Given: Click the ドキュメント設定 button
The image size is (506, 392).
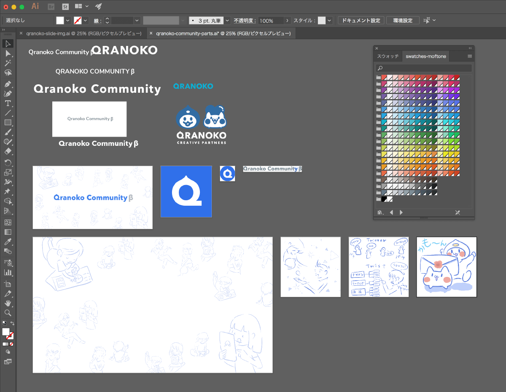Looking at the screenshot, I should pyautogui.click(x=361, y=20).
